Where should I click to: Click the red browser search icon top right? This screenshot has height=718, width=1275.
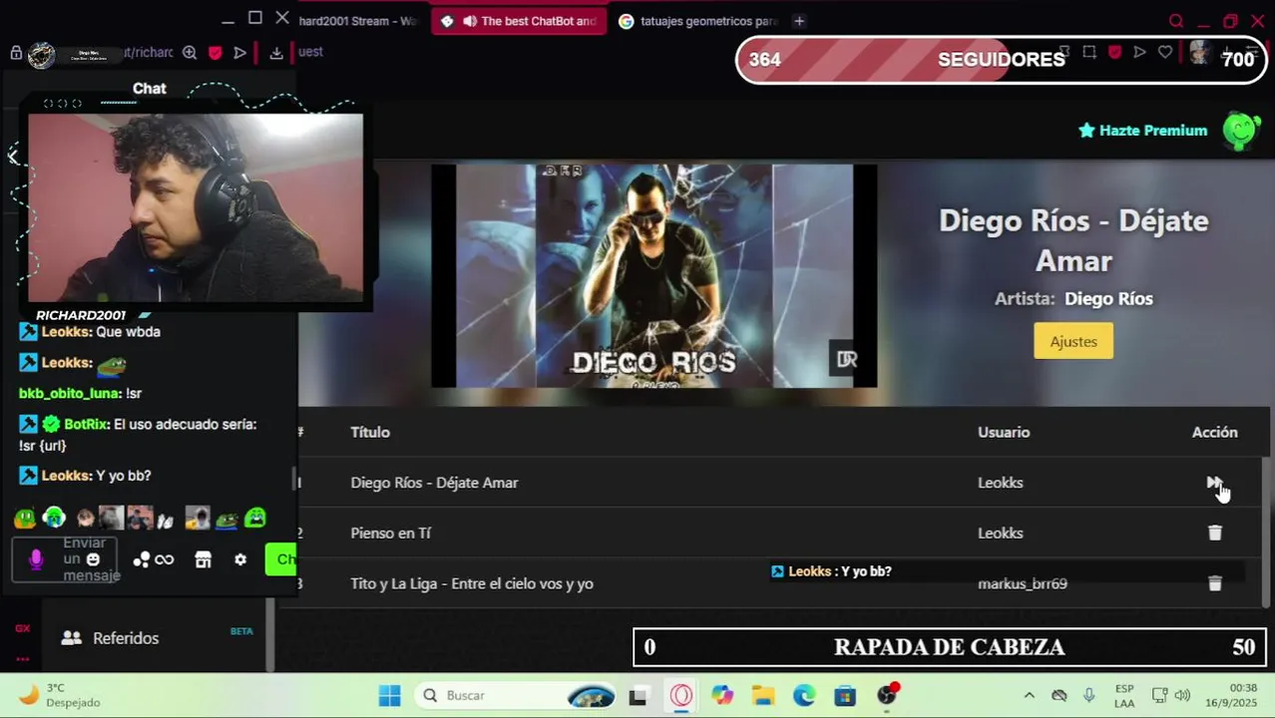click(1176, 21)
